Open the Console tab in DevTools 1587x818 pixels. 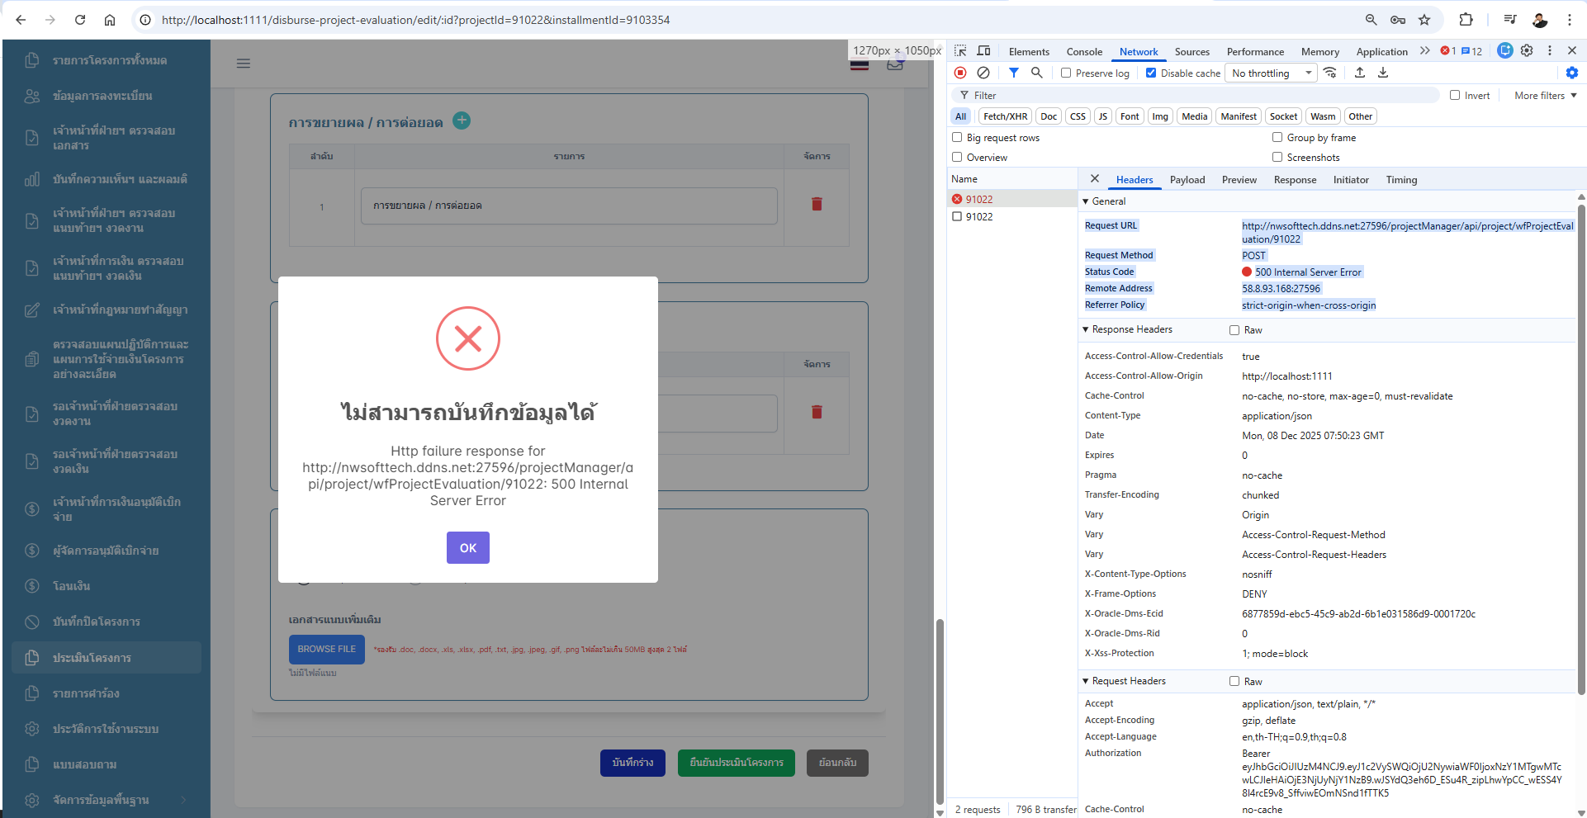pyautogui.click(x=1083, y=52)
